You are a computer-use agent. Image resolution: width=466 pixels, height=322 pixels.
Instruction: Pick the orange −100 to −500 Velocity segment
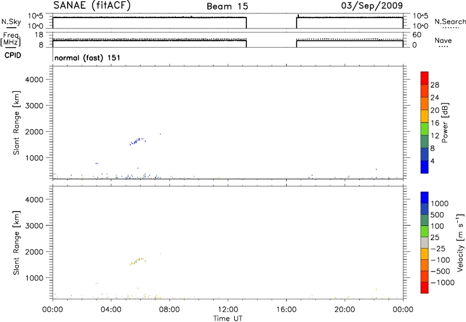pyautogui.click(x=425, y=265)
